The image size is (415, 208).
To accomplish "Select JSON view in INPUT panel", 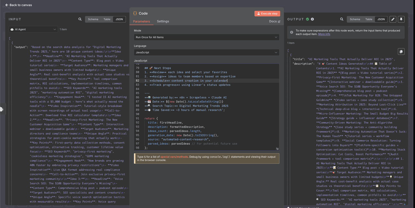I will (119, 19).
